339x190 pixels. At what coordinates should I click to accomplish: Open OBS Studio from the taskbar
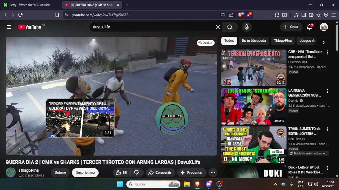(x=219, y=184)
